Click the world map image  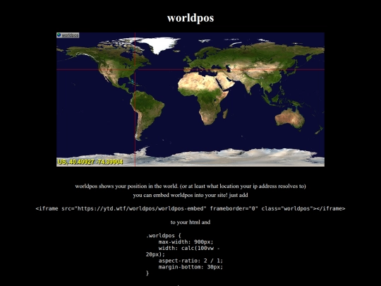(190, 100)
